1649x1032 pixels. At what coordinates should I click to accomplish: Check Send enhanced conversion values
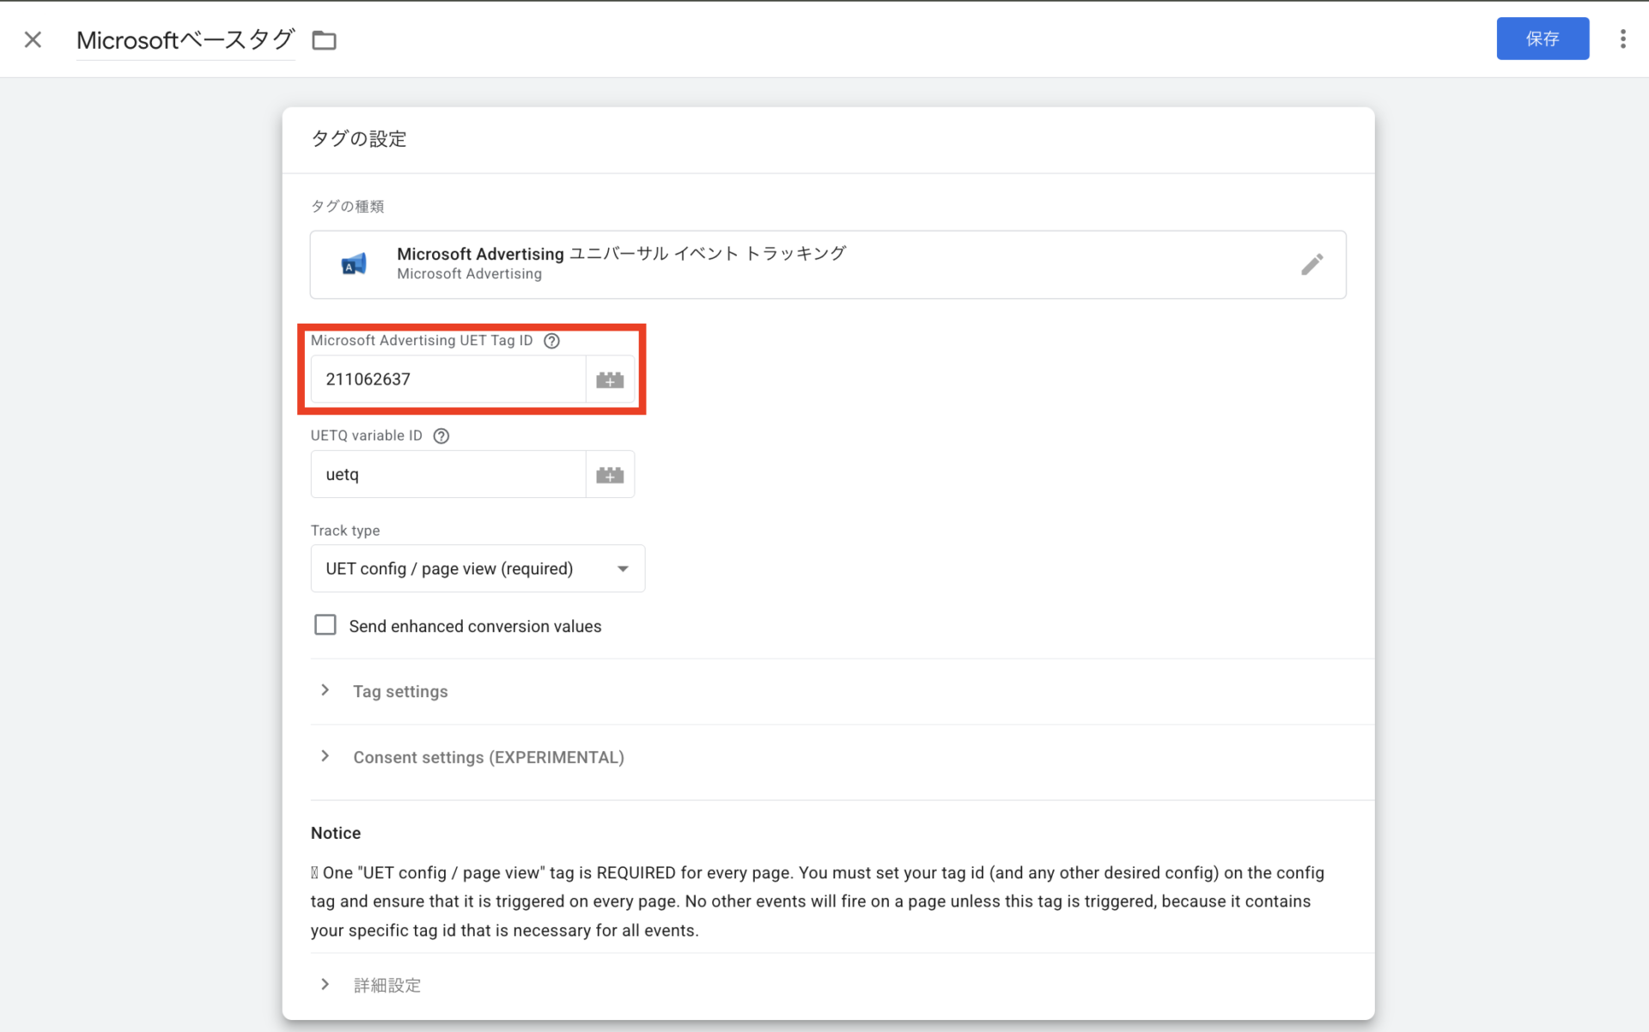tap(326, 625)
